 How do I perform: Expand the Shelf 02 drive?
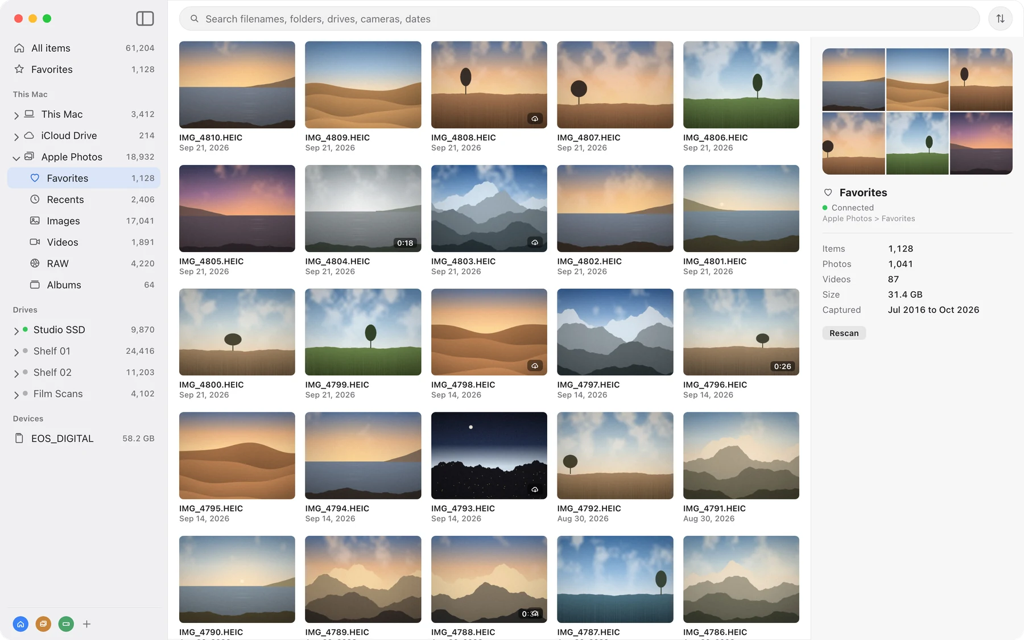(x=16, y=374)
